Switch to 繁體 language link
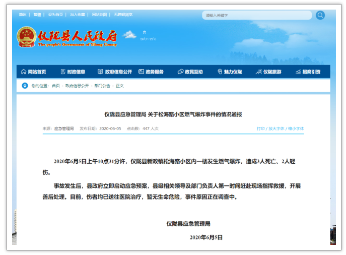 (37, 15)
